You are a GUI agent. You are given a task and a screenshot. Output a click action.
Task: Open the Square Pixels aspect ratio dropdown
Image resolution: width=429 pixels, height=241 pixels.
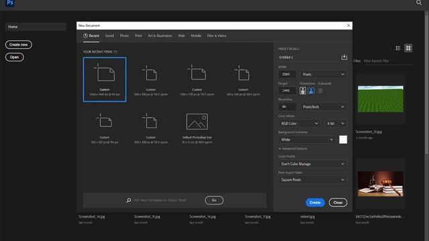click(312, 180)
